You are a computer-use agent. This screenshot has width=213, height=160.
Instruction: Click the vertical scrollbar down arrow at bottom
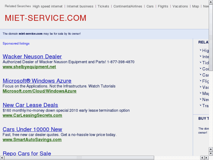coord(211,154)
